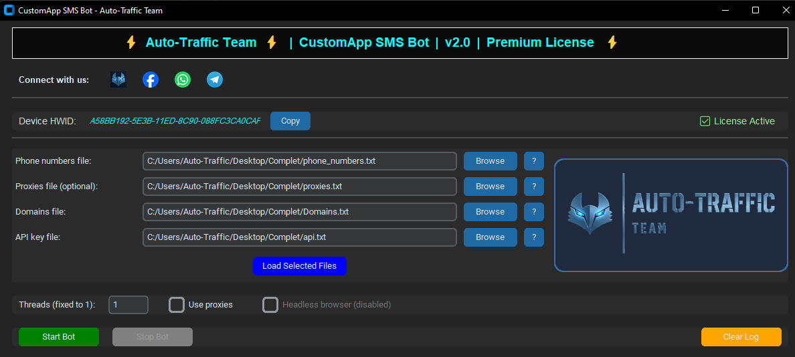Start the bot
This screenshot has width=795, height=357.
[59, 337]
